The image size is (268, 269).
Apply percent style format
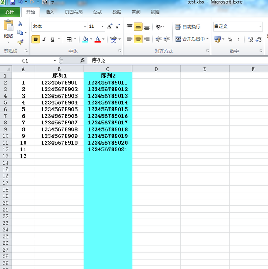pos(230,39)
